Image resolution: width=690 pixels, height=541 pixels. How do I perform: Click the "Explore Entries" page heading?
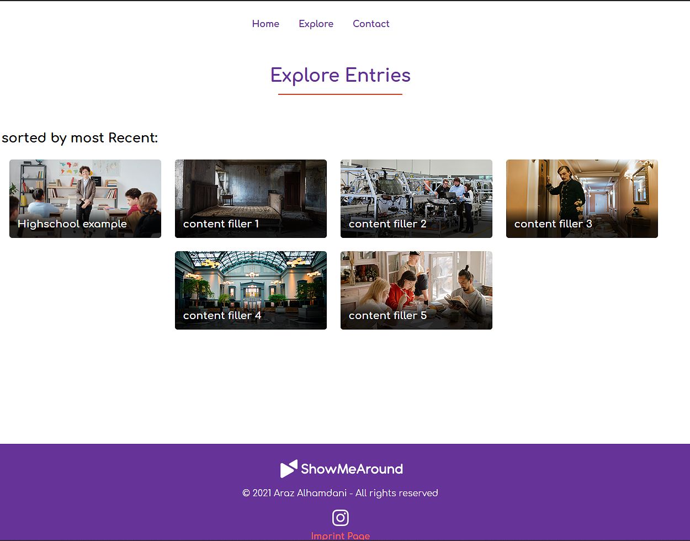(x=340, y=75)
